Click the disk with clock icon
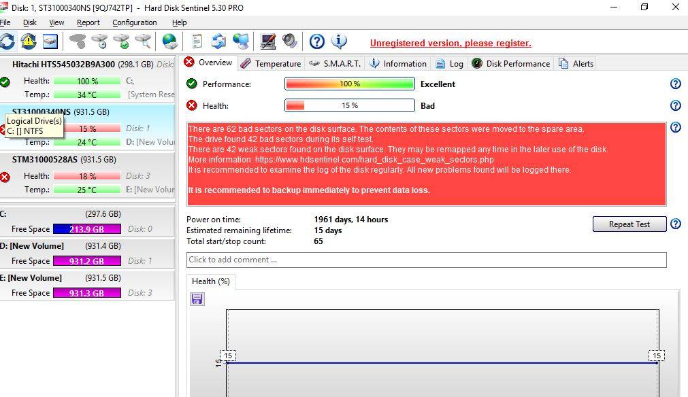688x397 pixels. (x=99, y=41)
